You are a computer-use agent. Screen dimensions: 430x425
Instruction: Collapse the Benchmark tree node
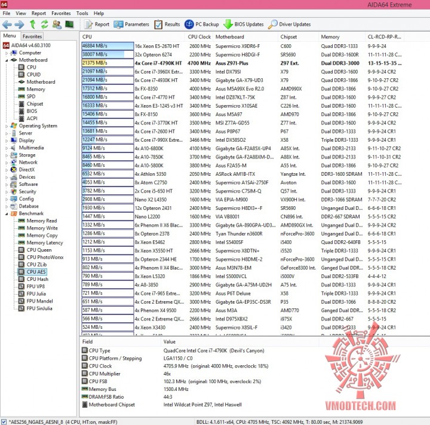[7, 213]
